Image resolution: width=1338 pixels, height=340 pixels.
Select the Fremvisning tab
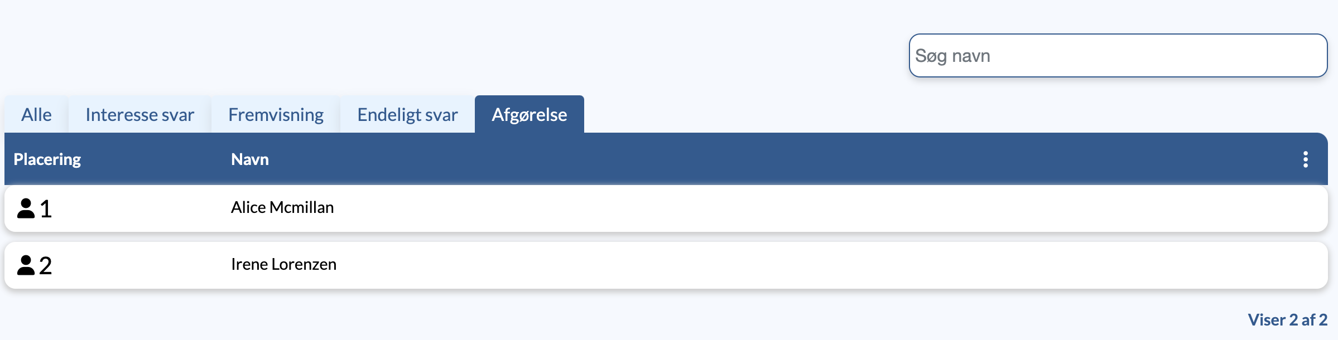(276, 114)
